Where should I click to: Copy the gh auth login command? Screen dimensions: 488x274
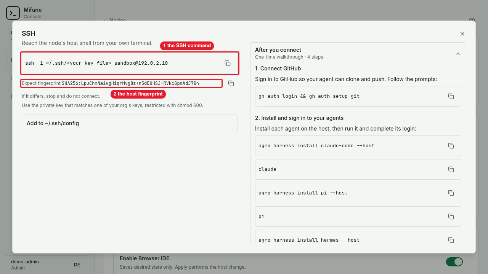click(451, 96)
